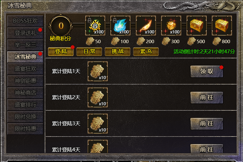Claim day 1 reward with 领取 button
This screenshot has height=162, width=243.
click(x=207, y=72)
